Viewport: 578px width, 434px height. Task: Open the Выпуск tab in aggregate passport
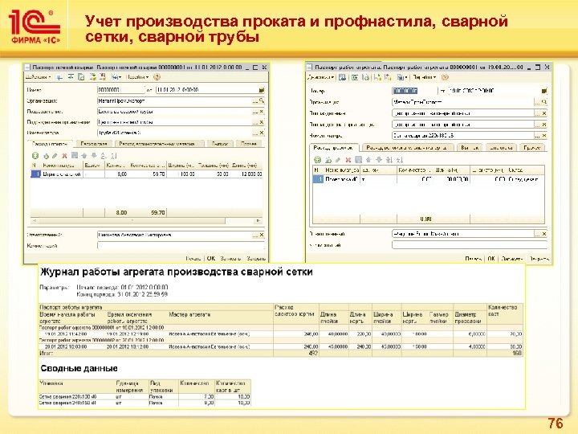click(x=470, y=148)
